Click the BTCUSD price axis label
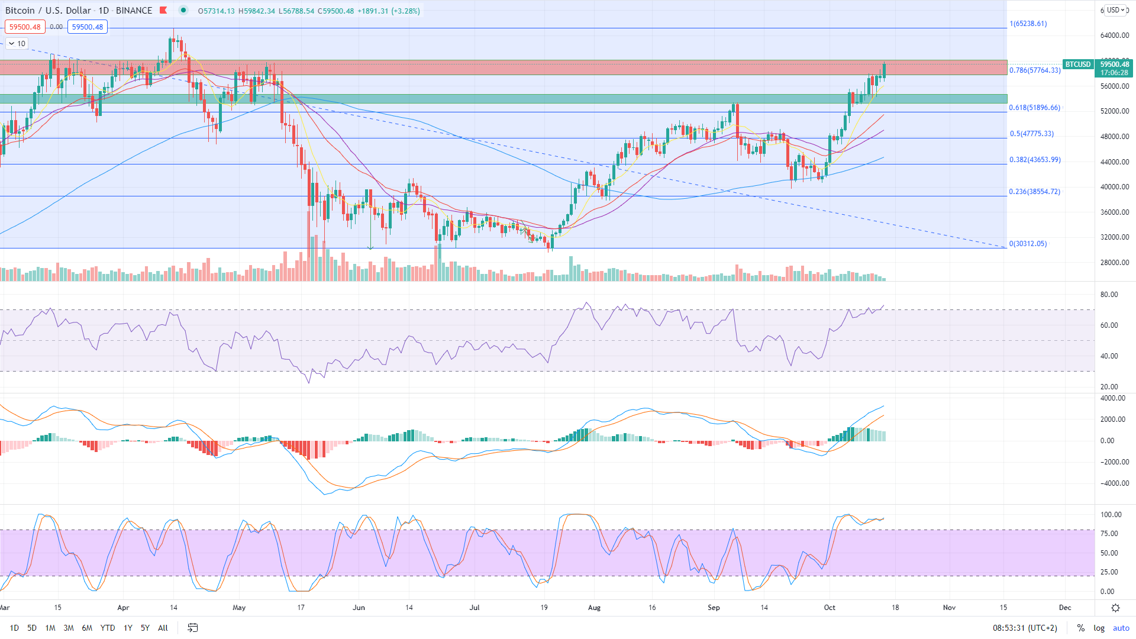 1077,64
